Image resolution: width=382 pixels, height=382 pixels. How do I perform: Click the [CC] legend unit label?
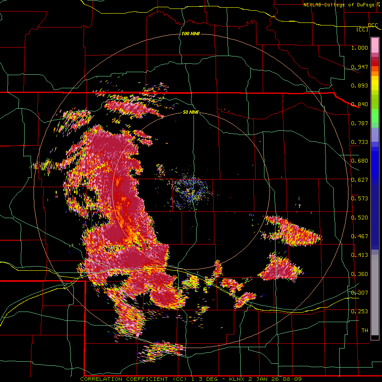(x=362, y=29)
